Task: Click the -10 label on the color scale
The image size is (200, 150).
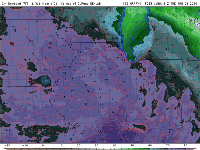Action: tap(25, 145)
